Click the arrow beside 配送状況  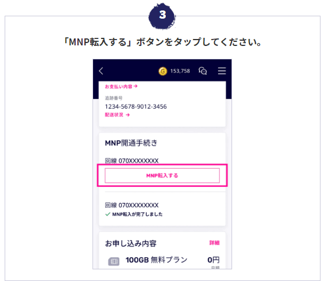coord(128,115)
